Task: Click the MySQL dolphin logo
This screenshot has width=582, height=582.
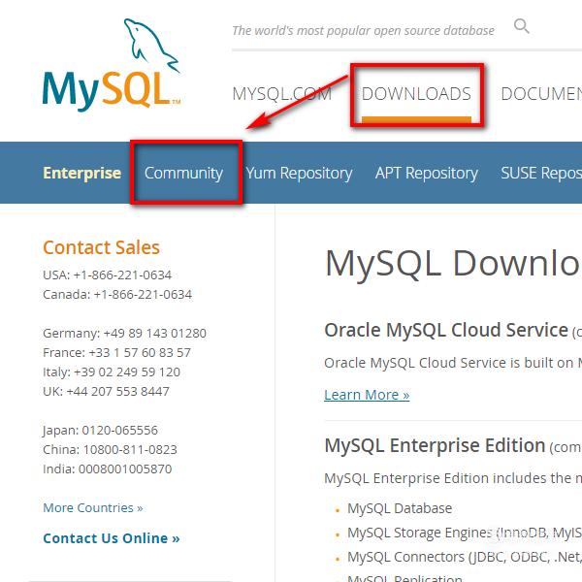Action: pyautogui.click(x=112, y=65)
